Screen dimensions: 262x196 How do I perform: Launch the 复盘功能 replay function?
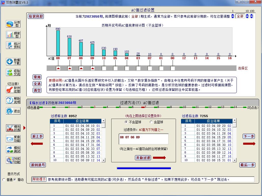coord(13,139)
